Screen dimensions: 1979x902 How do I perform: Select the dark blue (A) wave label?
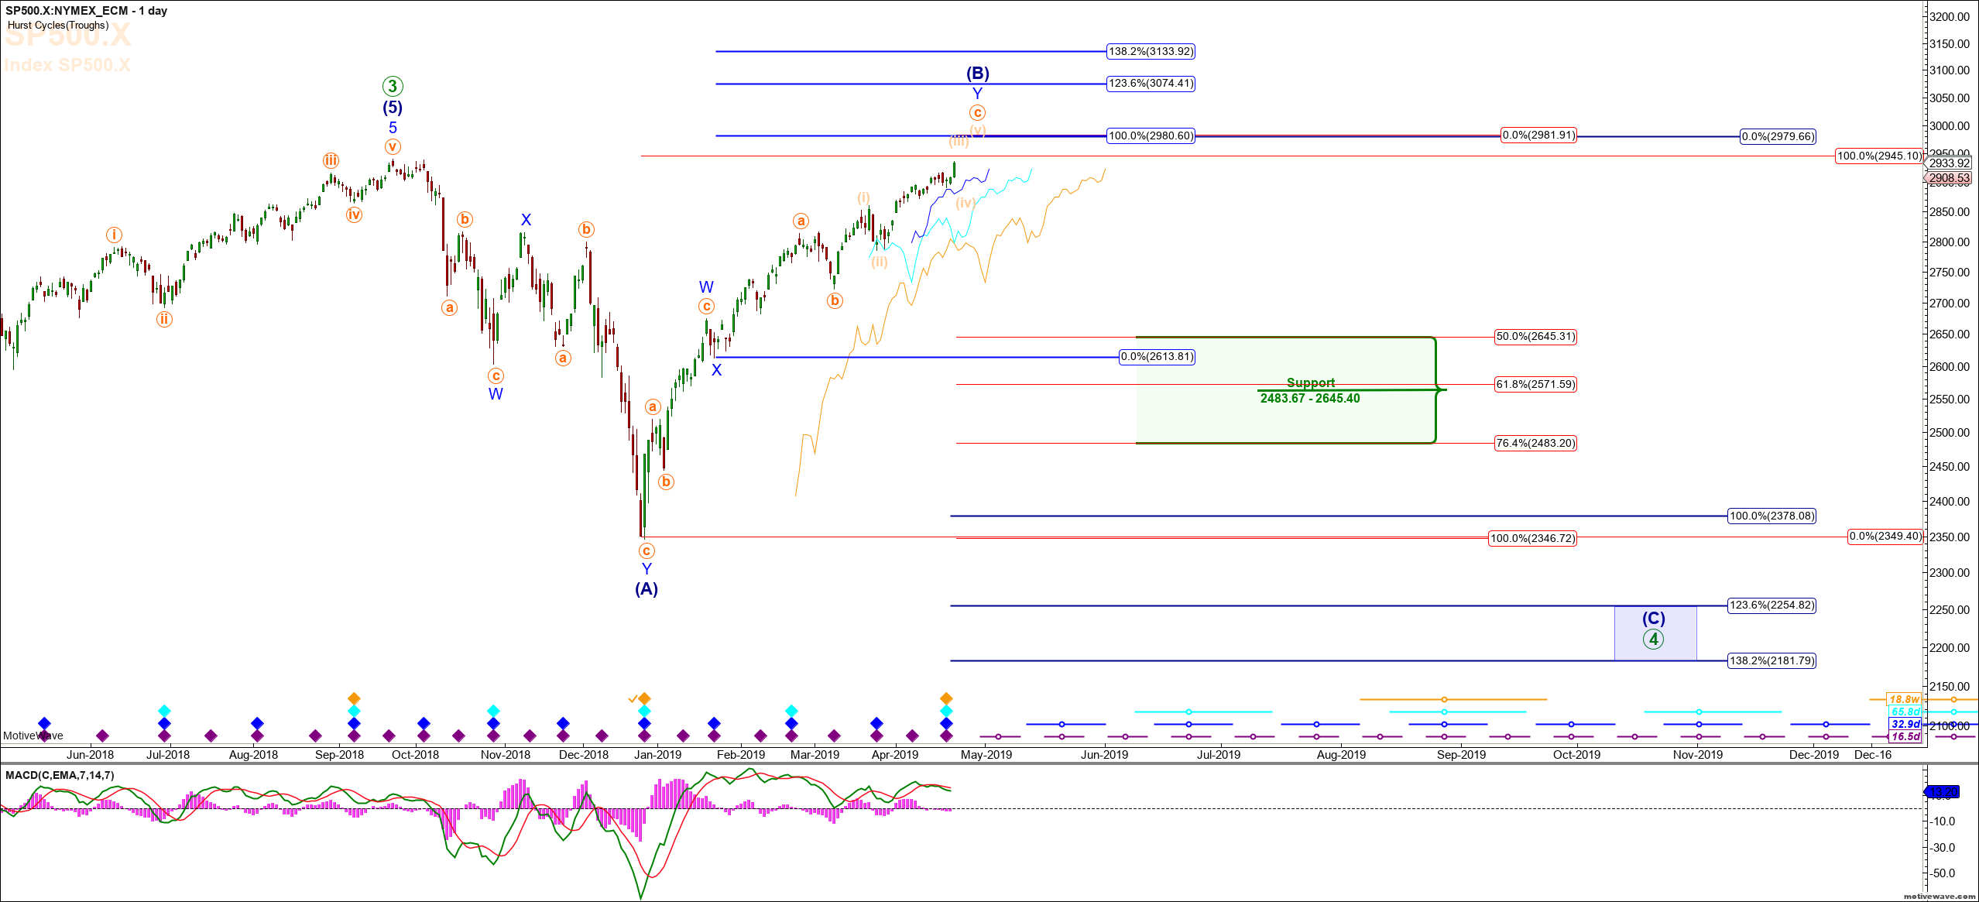pyautogui.click(x=647, y=589)
